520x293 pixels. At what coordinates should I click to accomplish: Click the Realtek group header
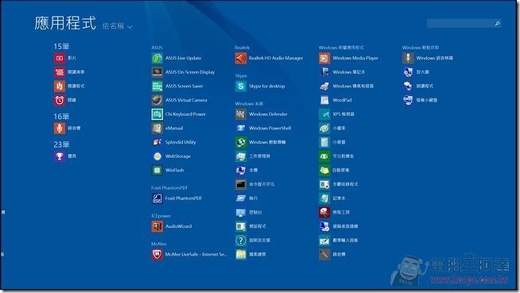click(243, 48)
